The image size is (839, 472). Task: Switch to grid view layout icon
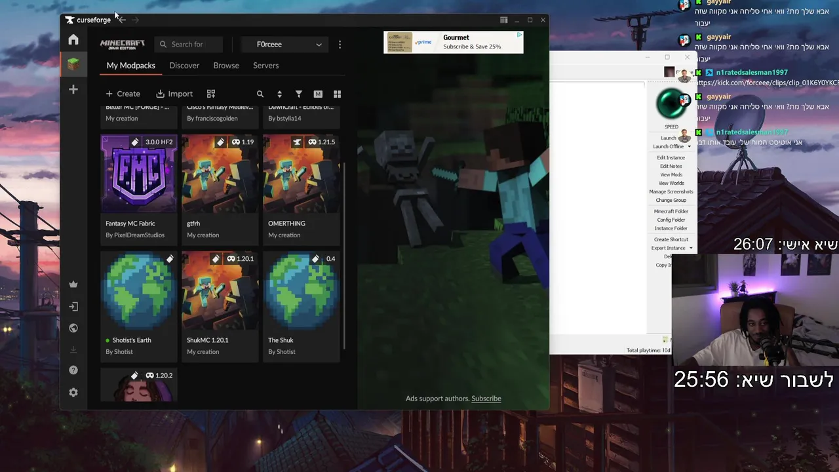(x=337, y=94)
